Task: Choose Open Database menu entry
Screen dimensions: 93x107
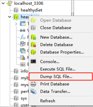Action: [x=61, y=20]
